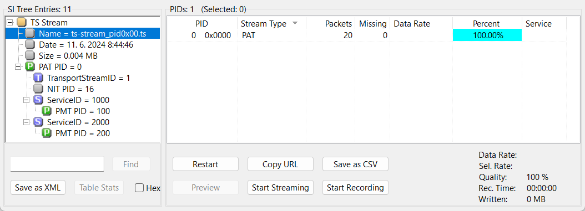Collapse the ServiceID = 2000 node
This screenshot has height=211, width=585.
click(x=27, y=122)
